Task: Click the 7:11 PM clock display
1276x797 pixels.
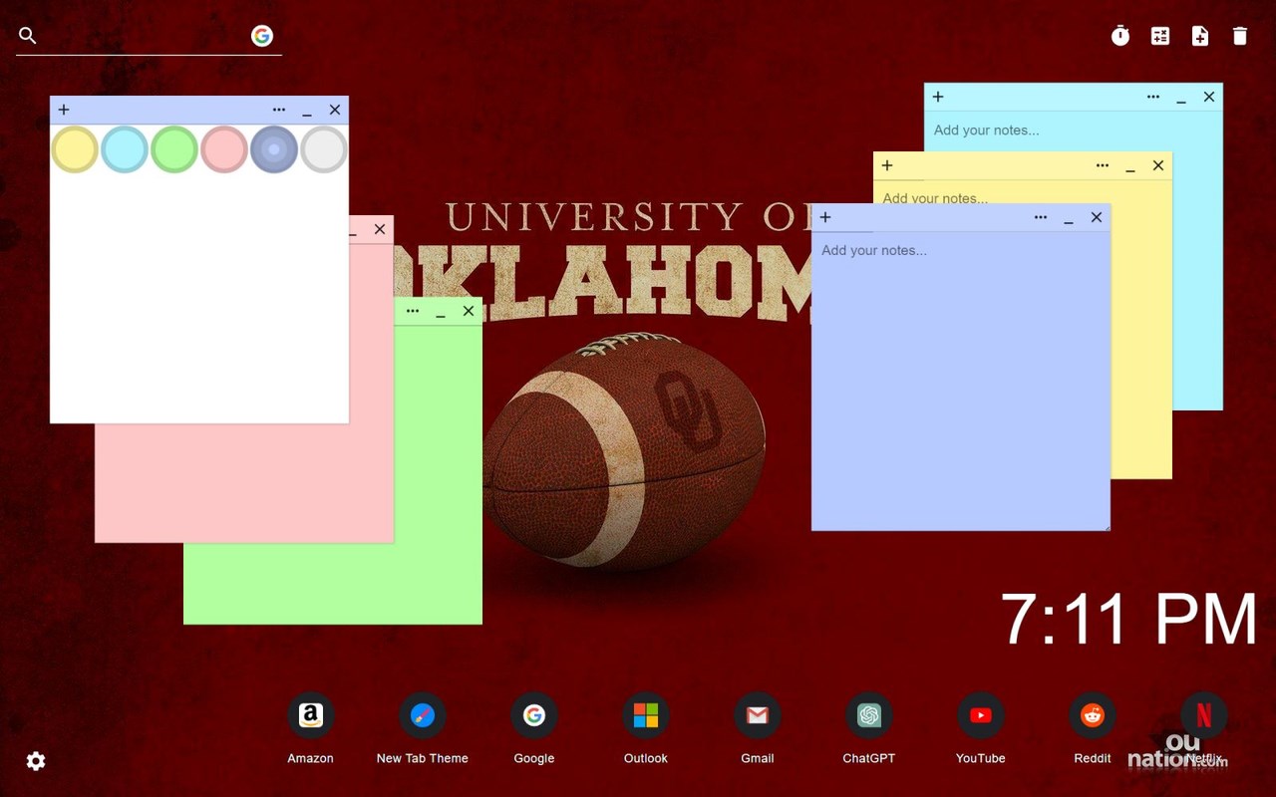Action: (1128, 620)
